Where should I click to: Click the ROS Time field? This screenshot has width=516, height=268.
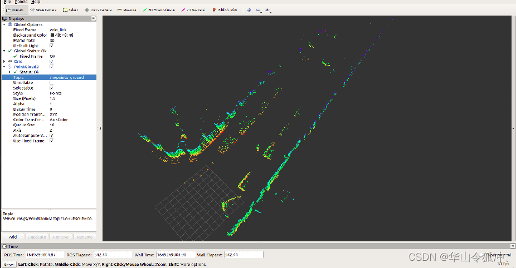(45, 255)
